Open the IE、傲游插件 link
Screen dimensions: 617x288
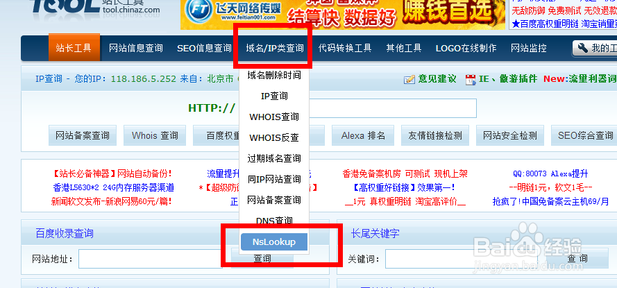(x=508, y=79)
